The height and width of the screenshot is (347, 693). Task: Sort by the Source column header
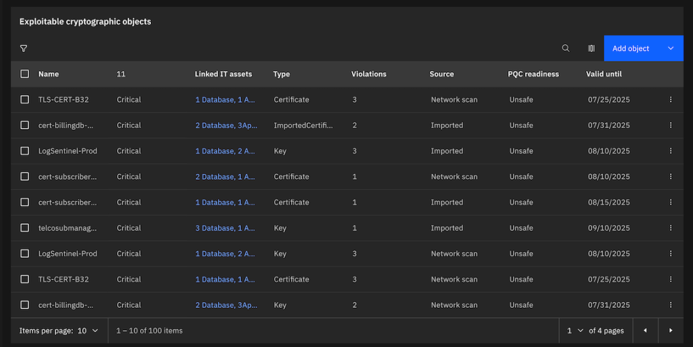tap(441, 74)
